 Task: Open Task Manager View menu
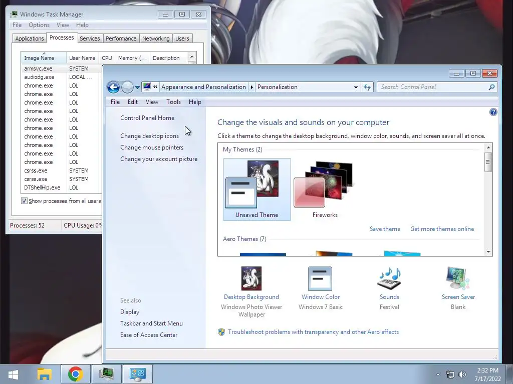point(63,25)
